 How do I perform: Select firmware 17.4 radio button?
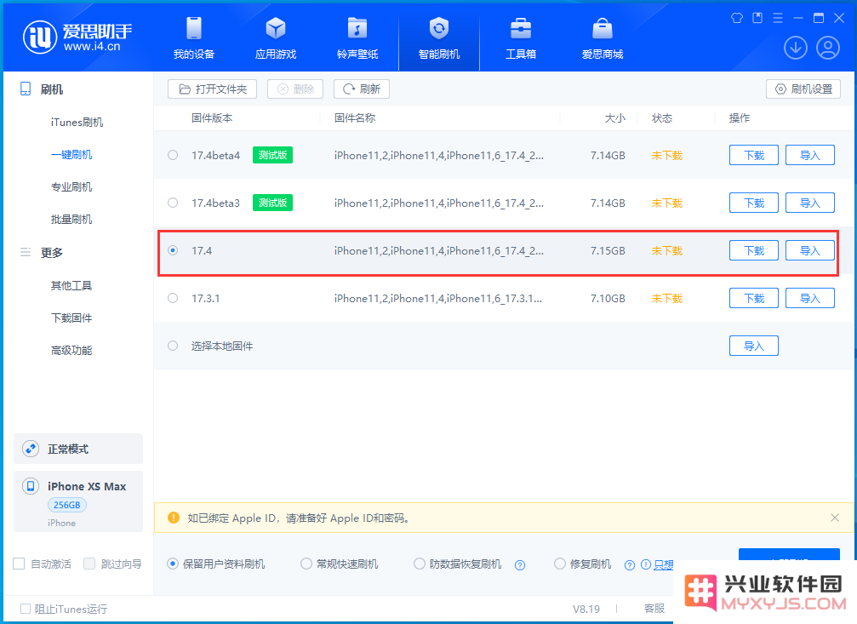pyautogui.click(x=173, y=250)
